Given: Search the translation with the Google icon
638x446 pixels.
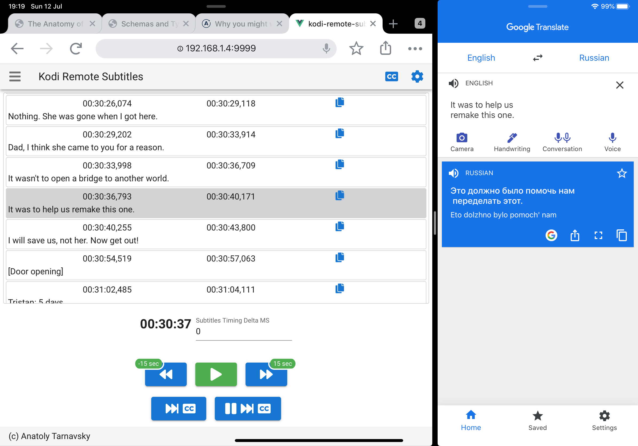Looking at the screenshot, I should pyautogui.click(x=551, y=236).
